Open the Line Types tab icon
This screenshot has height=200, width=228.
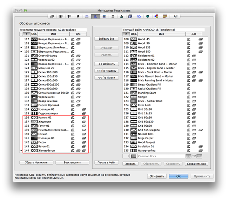(87, 16)
